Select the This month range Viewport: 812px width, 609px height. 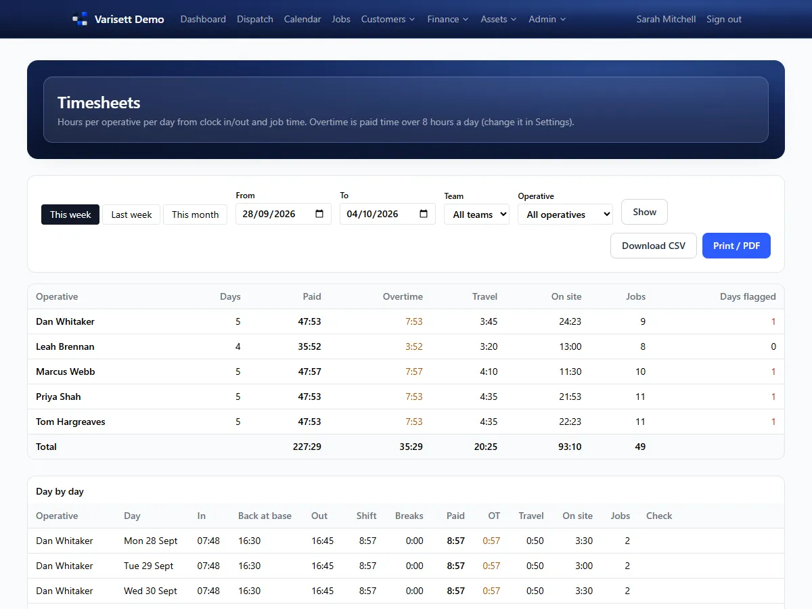[x=195, y=215]
